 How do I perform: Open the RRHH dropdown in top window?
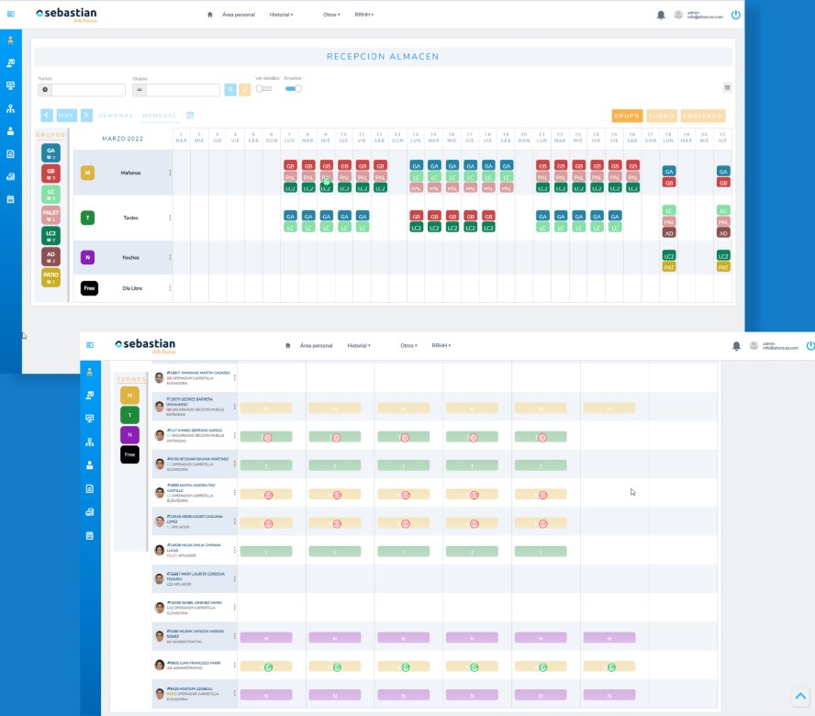pyautogui.click(x=363, y=15)
